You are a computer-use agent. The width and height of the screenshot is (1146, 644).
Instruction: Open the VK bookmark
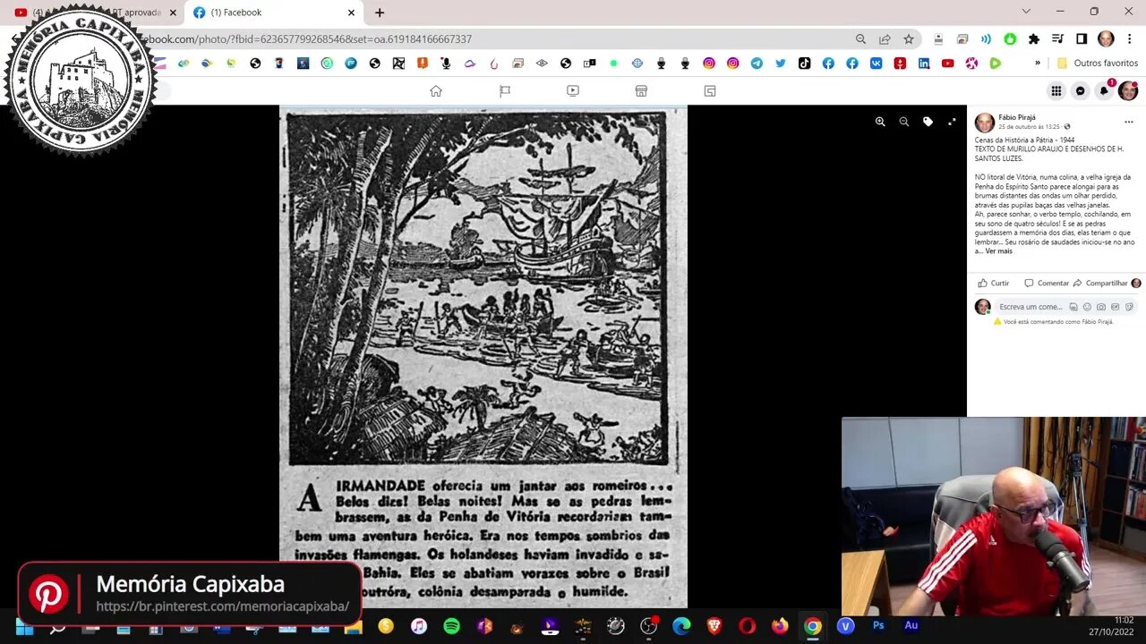point(876,64)
